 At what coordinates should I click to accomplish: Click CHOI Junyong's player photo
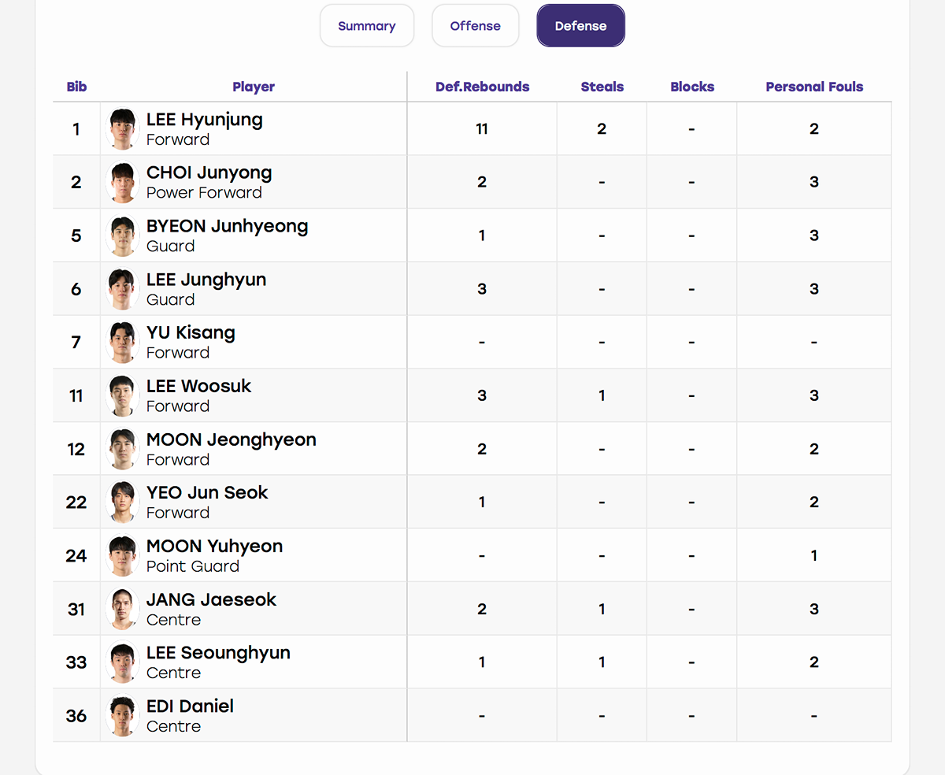[x=123, y=183]
